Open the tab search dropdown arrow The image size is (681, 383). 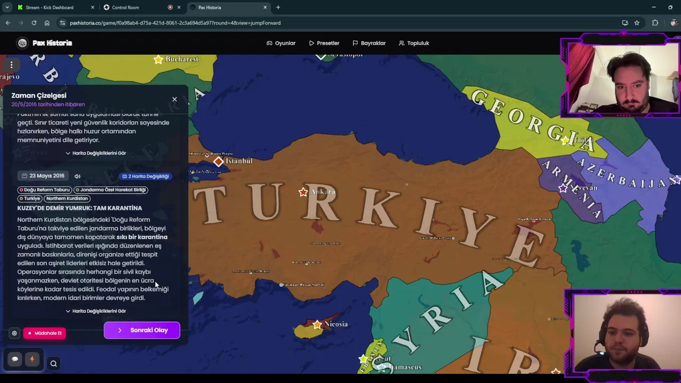pos(7,7)
